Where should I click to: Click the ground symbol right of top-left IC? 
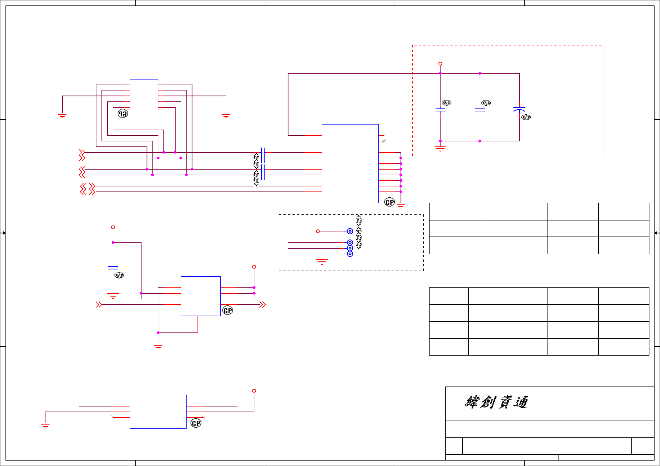click(226, 115)
